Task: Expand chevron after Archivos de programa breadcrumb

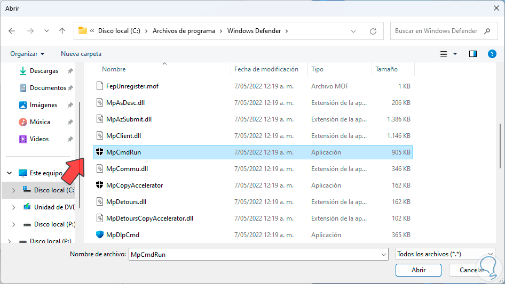Action: 221,31
